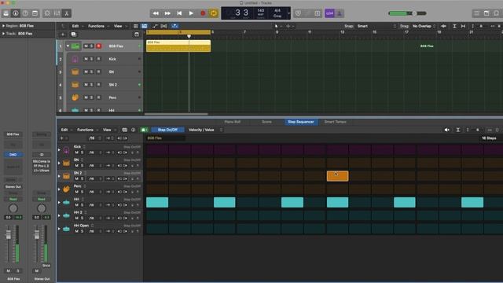The image size is (503, 283).
Task: Open the DMD instrument slot in inspector
Action: click(x=13, y=155)
